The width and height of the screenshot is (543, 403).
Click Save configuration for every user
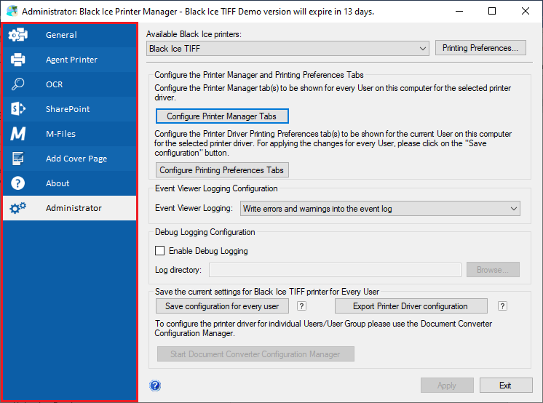click(x=222, y=306)
